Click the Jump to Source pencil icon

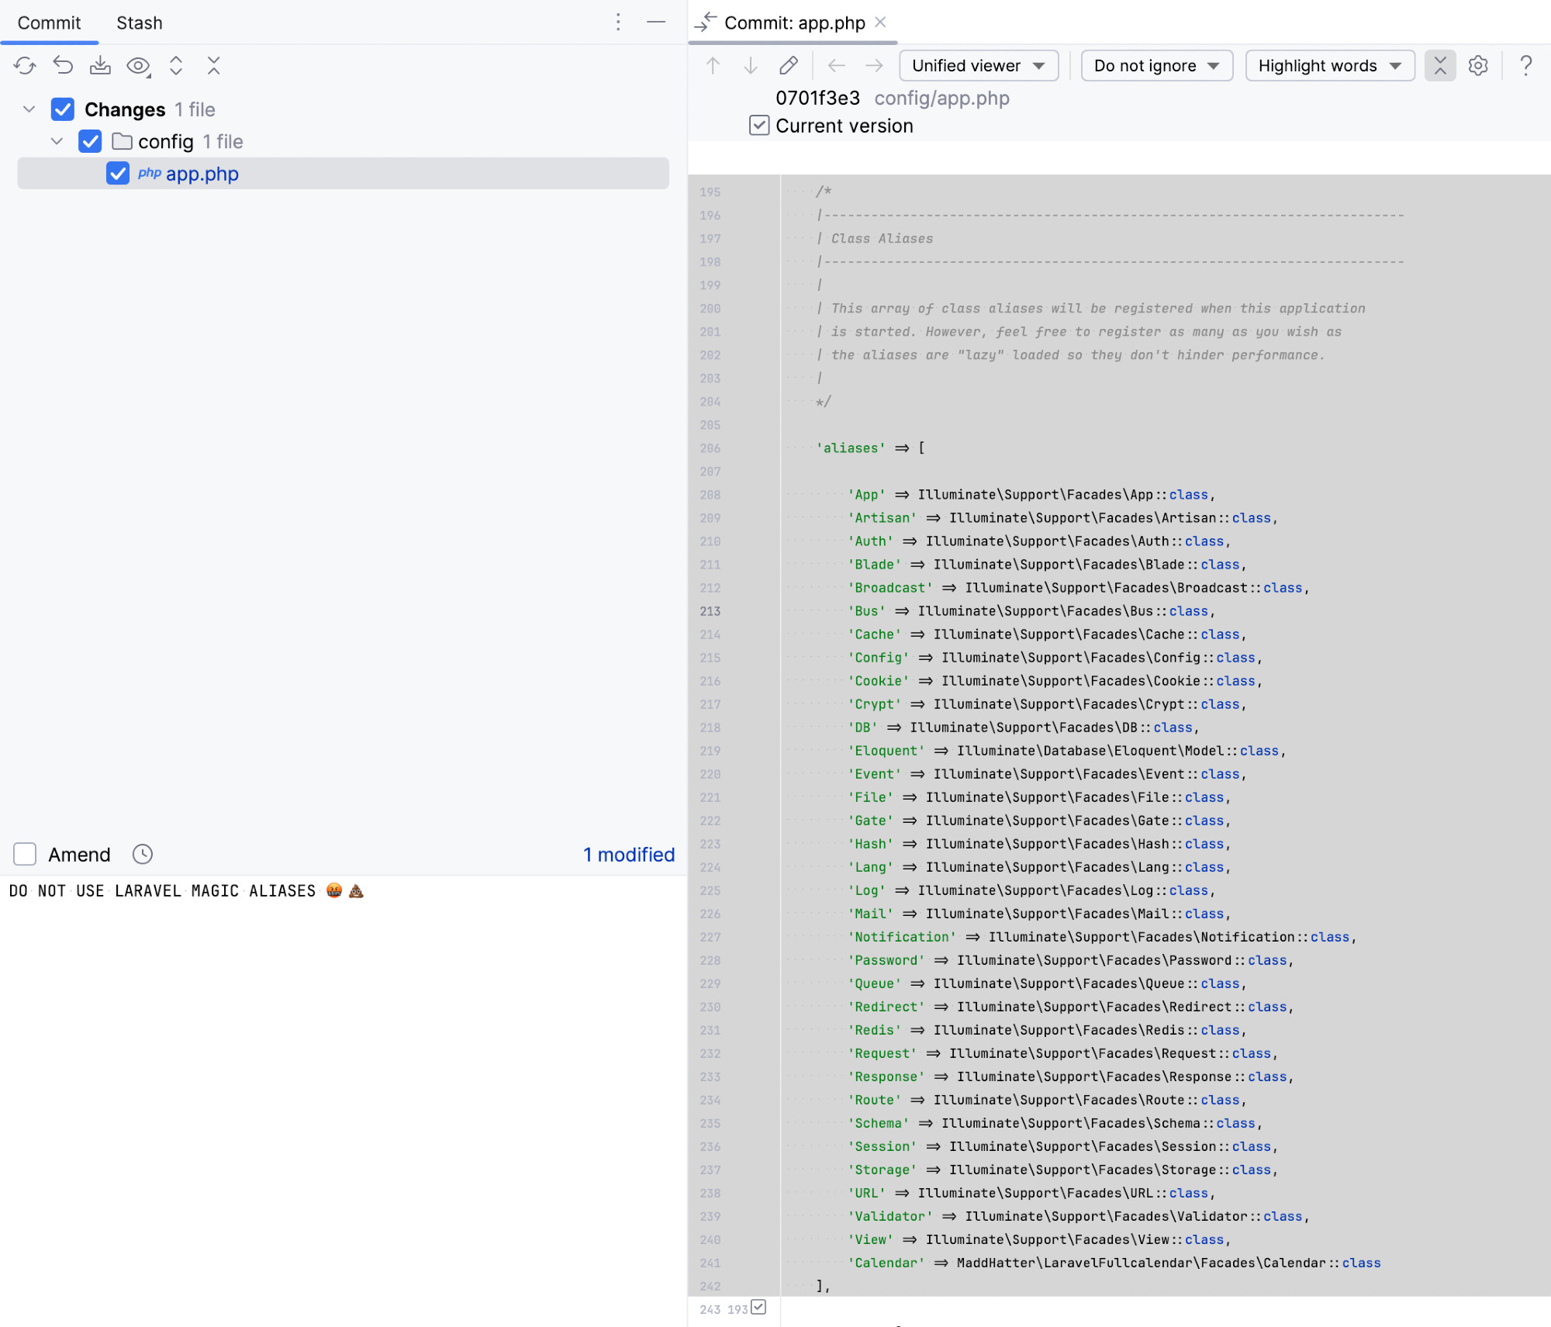click(789, 66)
